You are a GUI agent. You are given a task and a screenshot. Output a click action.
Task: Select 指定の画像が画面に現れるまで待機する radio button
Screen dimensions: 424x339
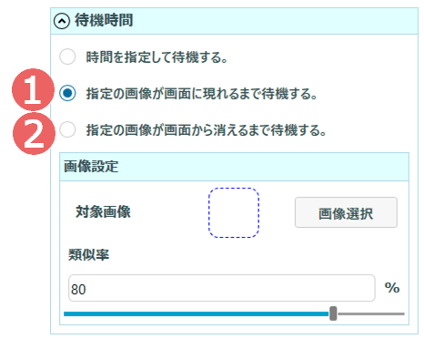click(x=67, y=93)
